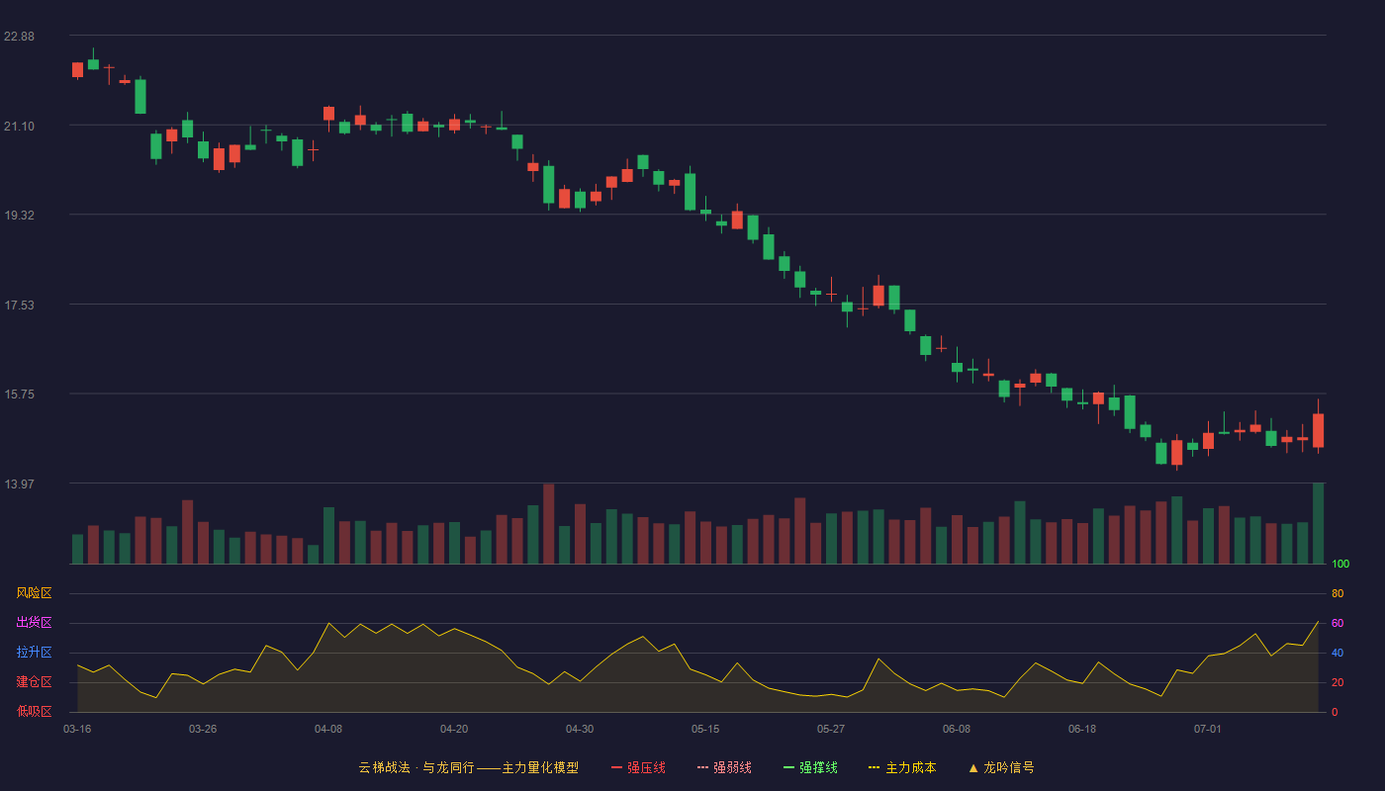
Task: Select the 05-15 date axis label
Action: click(705, 729)
